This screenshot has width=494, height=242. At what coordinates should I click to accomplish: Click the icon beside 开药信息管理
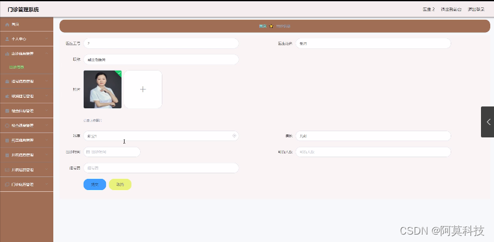(x=7, y=155)
